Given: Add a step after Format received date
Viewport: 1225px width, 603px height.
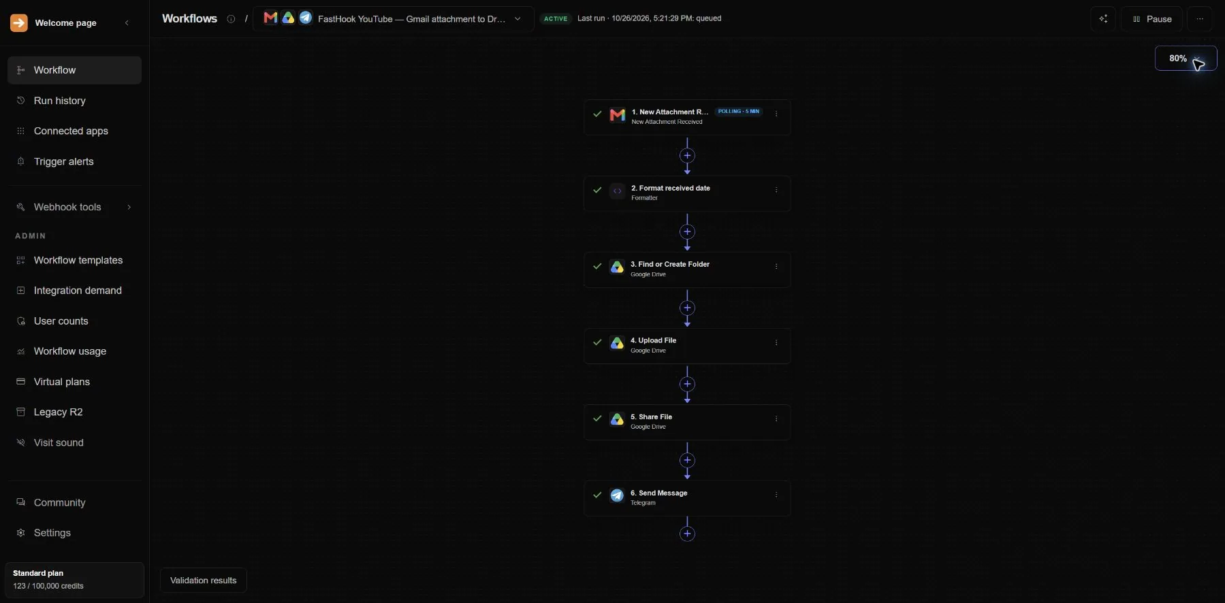Looking at the screenshot, I should [x=687, y=232].
